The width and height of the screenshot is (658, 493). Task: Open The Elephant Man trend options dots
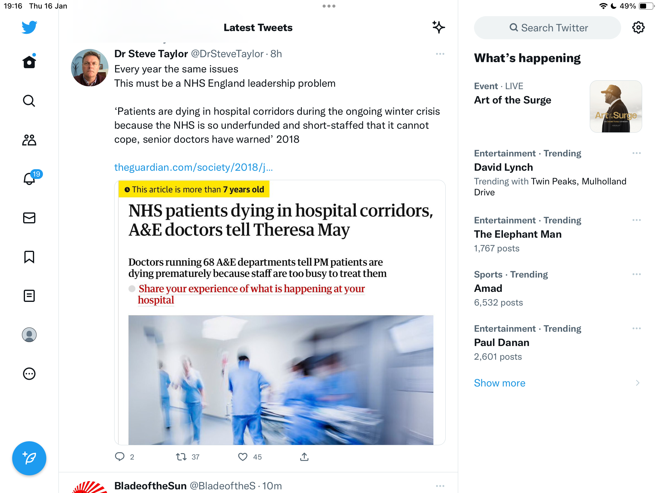636,220
